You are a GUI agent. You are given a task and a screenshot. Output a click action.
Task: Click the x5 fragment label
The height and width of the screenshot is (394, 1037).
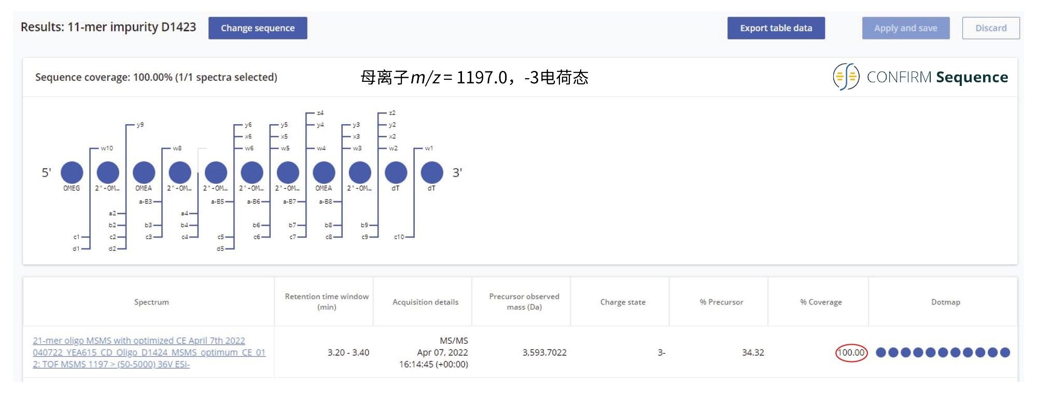pyautogui.click(x=284, y=137)
